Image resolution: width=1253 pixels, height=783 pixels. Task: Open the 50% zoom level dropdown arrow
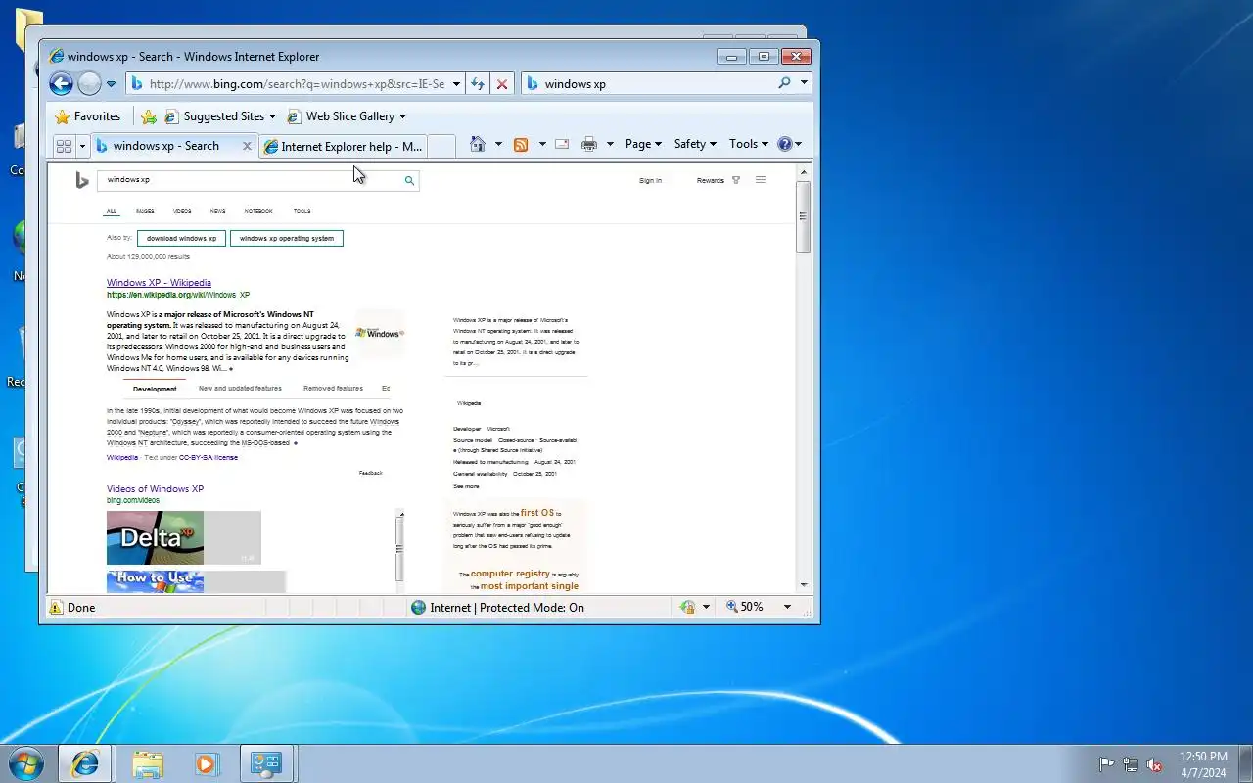[x=787, y=607]
